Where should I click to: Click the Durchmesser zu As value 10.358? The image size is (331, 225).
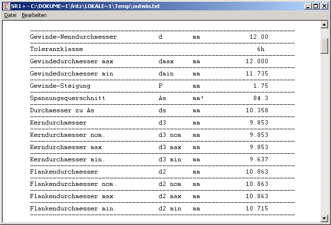(x=257, y=110)
